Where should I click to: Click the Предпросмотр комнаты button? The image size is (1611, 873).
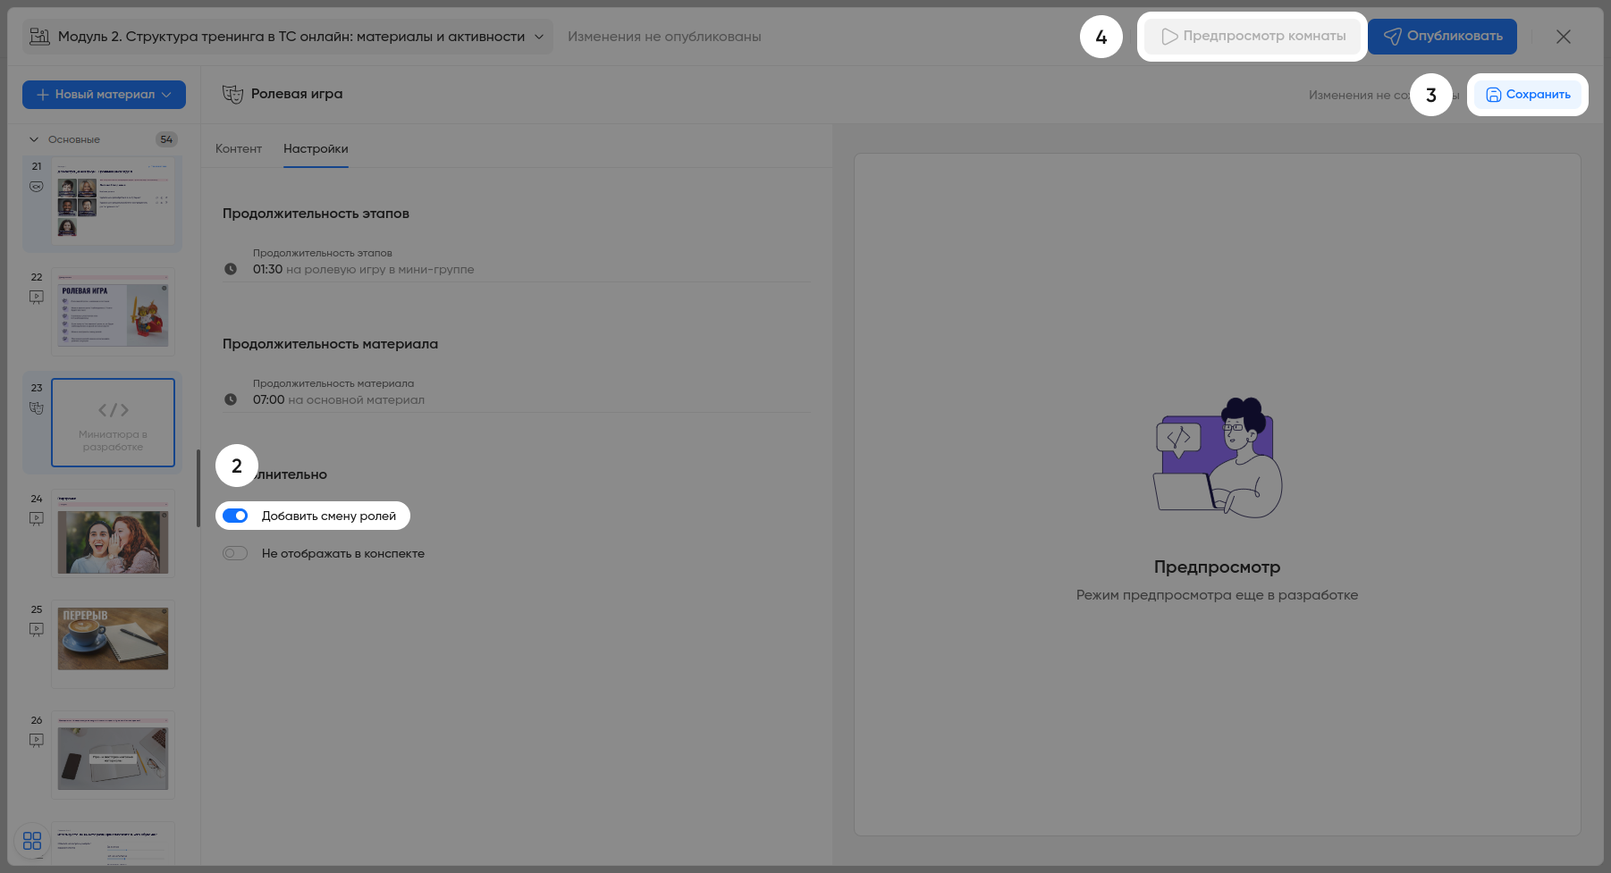[x=1253, y=37]
